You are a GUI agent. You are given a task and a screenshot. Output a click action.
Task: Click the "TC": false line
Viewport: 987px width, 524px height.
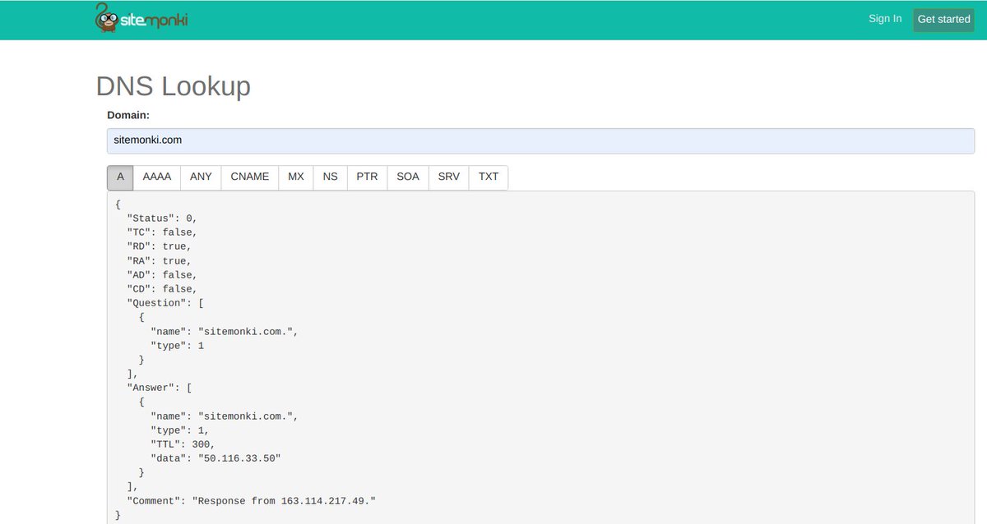(x=162, y=232)
